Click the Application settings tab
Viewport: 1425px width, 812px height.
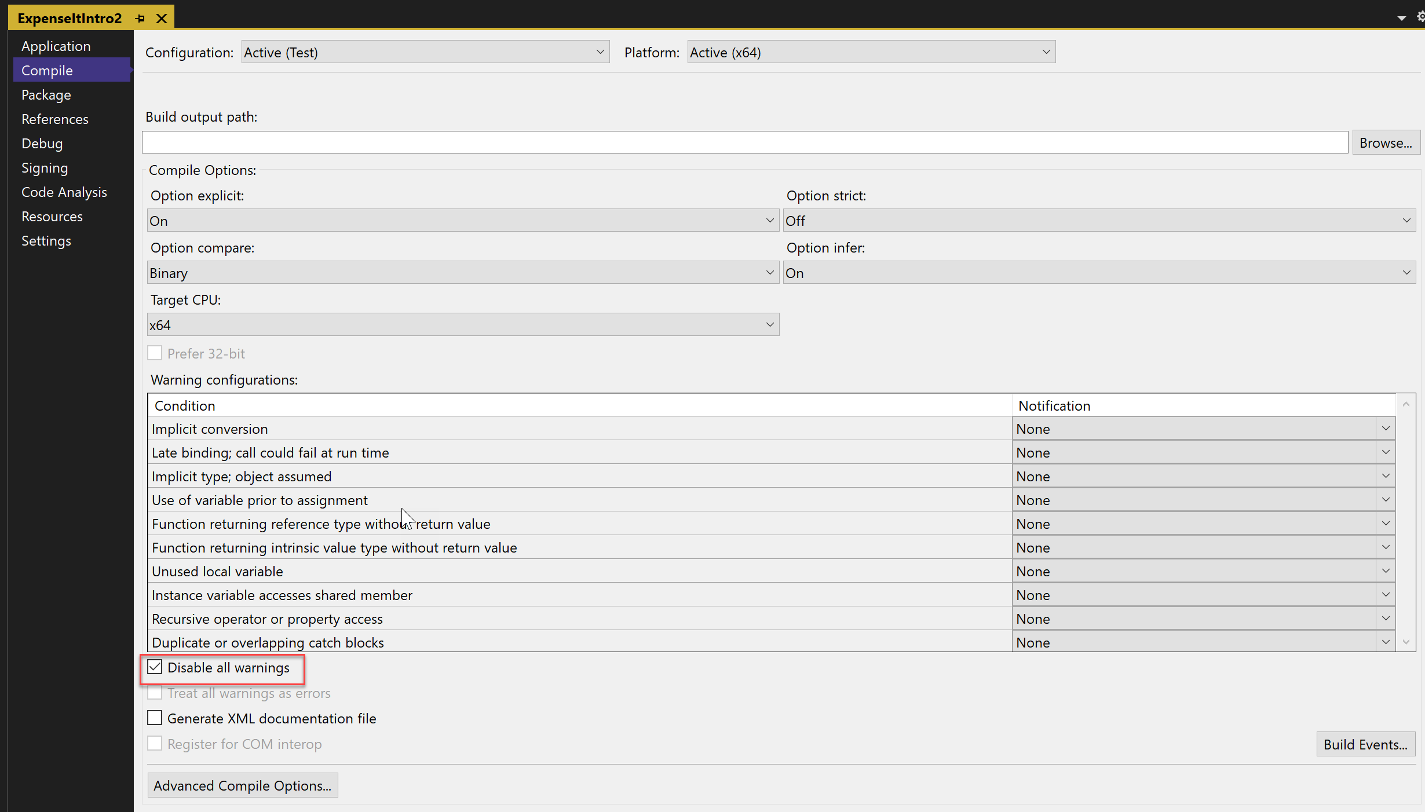click(x=55, y=45)
